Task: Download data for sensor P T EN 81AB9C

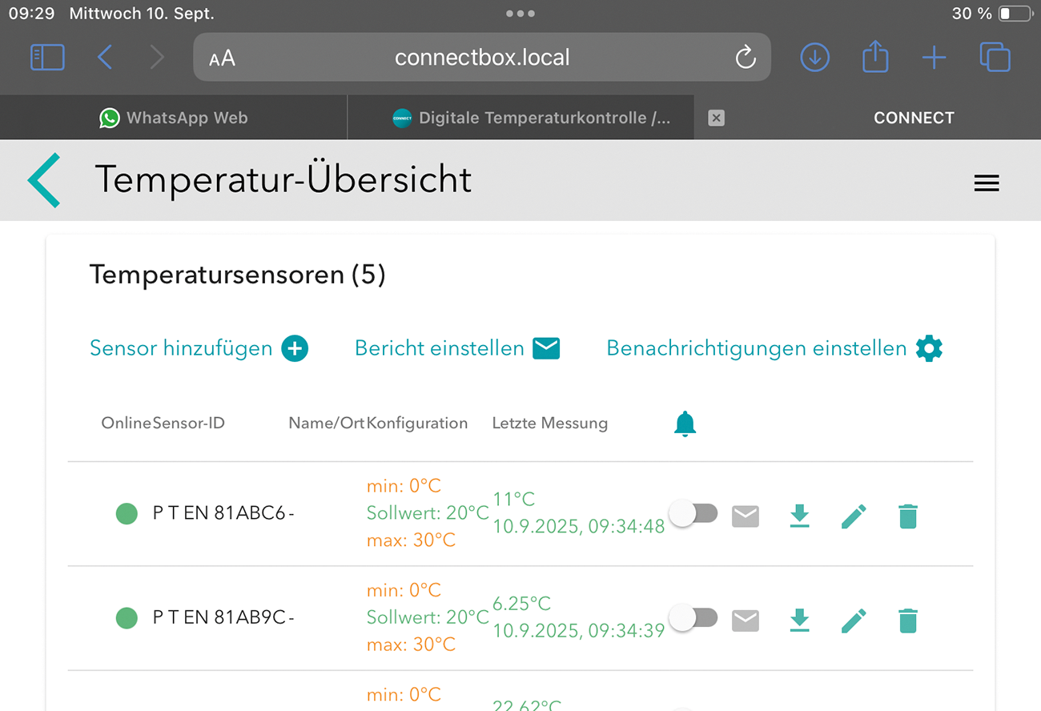Action: click(799, 621)
